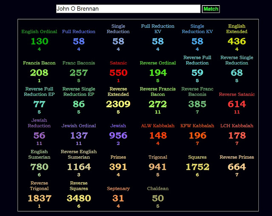The width and height of the screenshot is (272, 216).
Task: Select the Satanic value 550
Action: (x=118, y=73)
